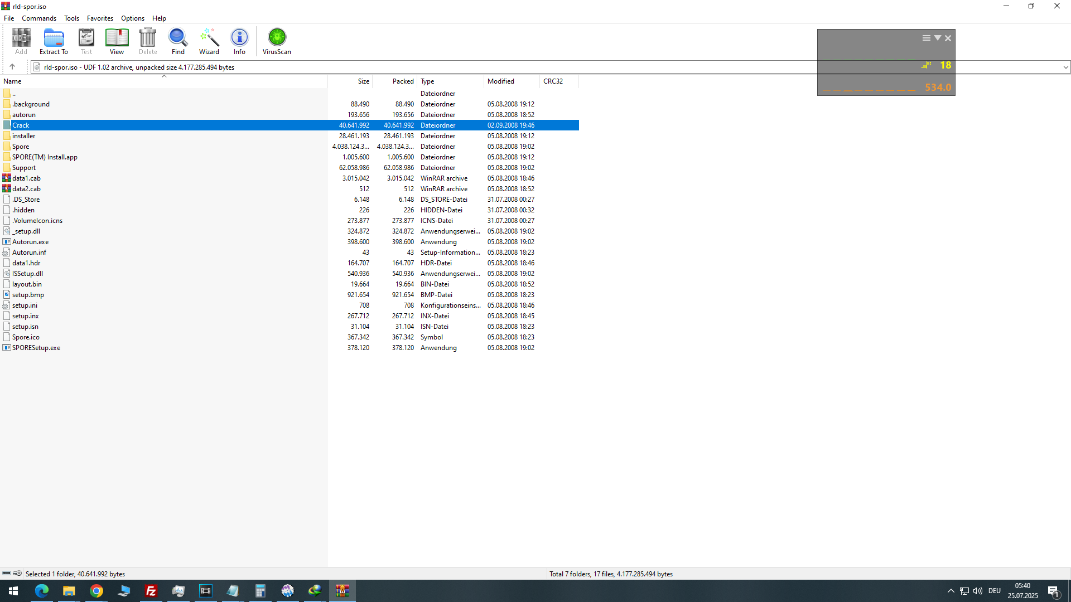Image resolution: width=1071 pixels, height=602 pixels.
Task: Open the File menu
Action: click(x=9, y=18)
